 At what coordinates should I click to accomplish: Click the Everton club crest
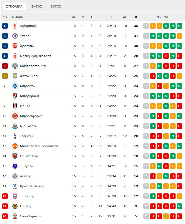(x=15, y=166)
